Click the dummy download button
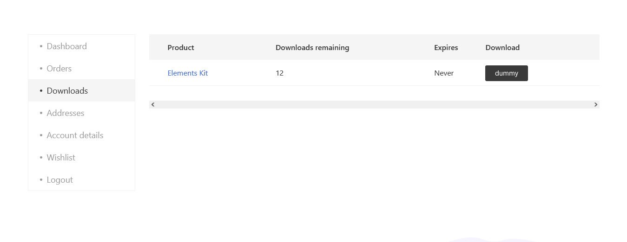 (x=507, y=73)
